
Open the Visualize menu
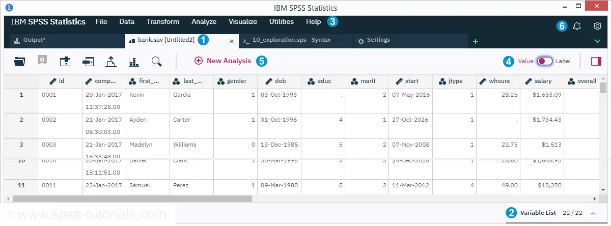click(243, 22)
